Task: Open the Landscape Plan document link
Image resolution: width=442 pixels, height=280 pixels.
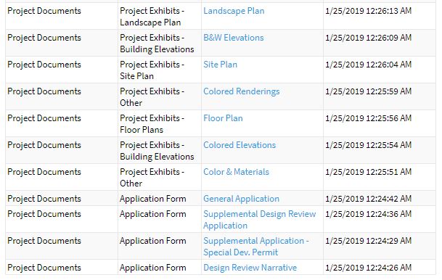Action: [234, 11]
